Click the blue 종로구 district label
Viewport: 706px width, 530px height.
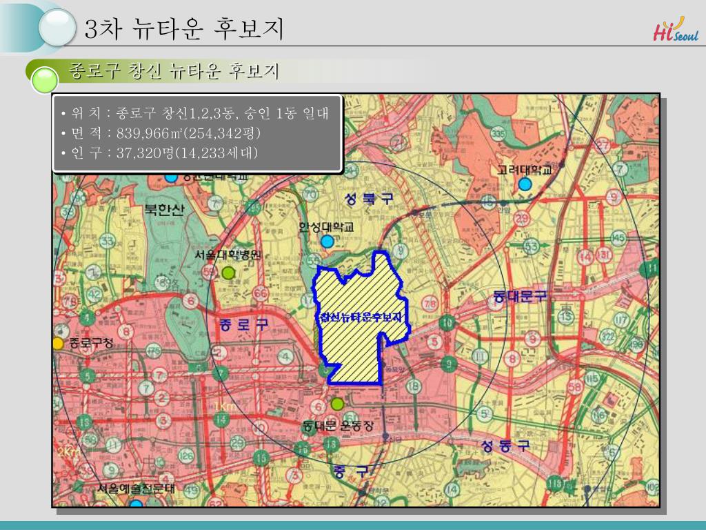point(245,324)
